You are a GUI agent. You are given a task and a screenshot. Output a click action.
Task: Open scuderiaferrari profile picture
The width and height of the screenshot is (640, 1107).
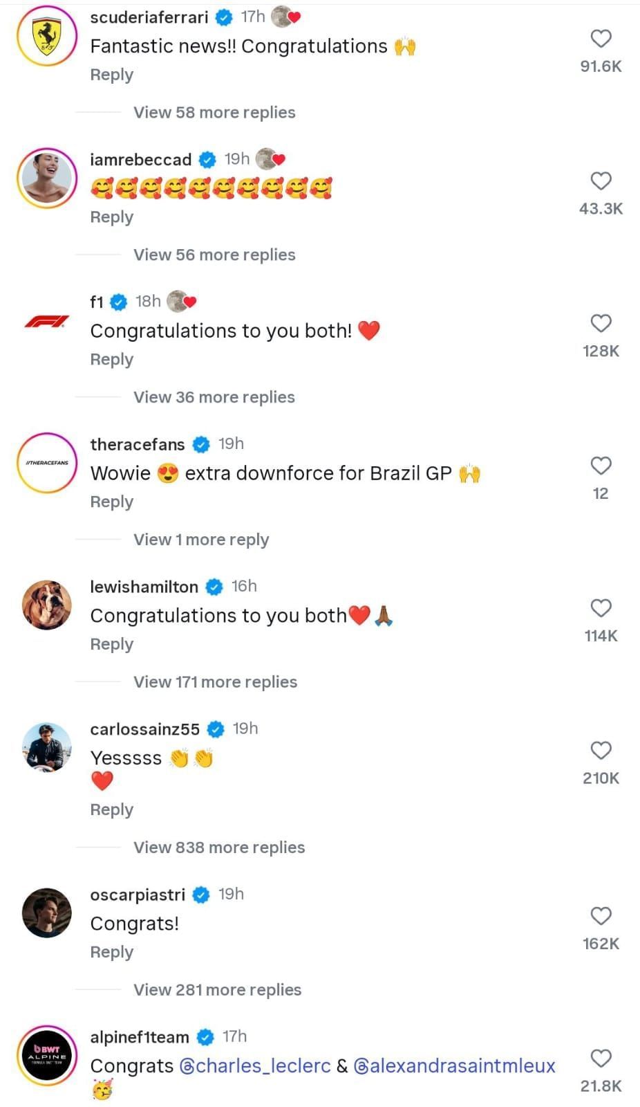47,36
